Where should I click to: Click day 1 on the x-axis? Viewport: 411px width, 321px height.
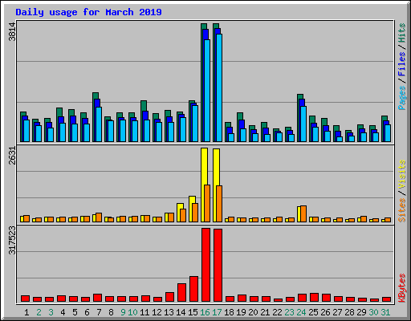tap(26, 312)
